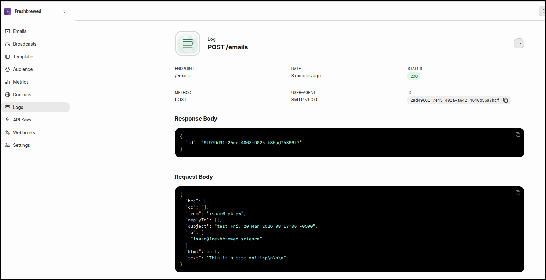Open Settings from the sidebar
Image resolution: width=546 pixels, height=280 pixels.
(x=21, y=145)
